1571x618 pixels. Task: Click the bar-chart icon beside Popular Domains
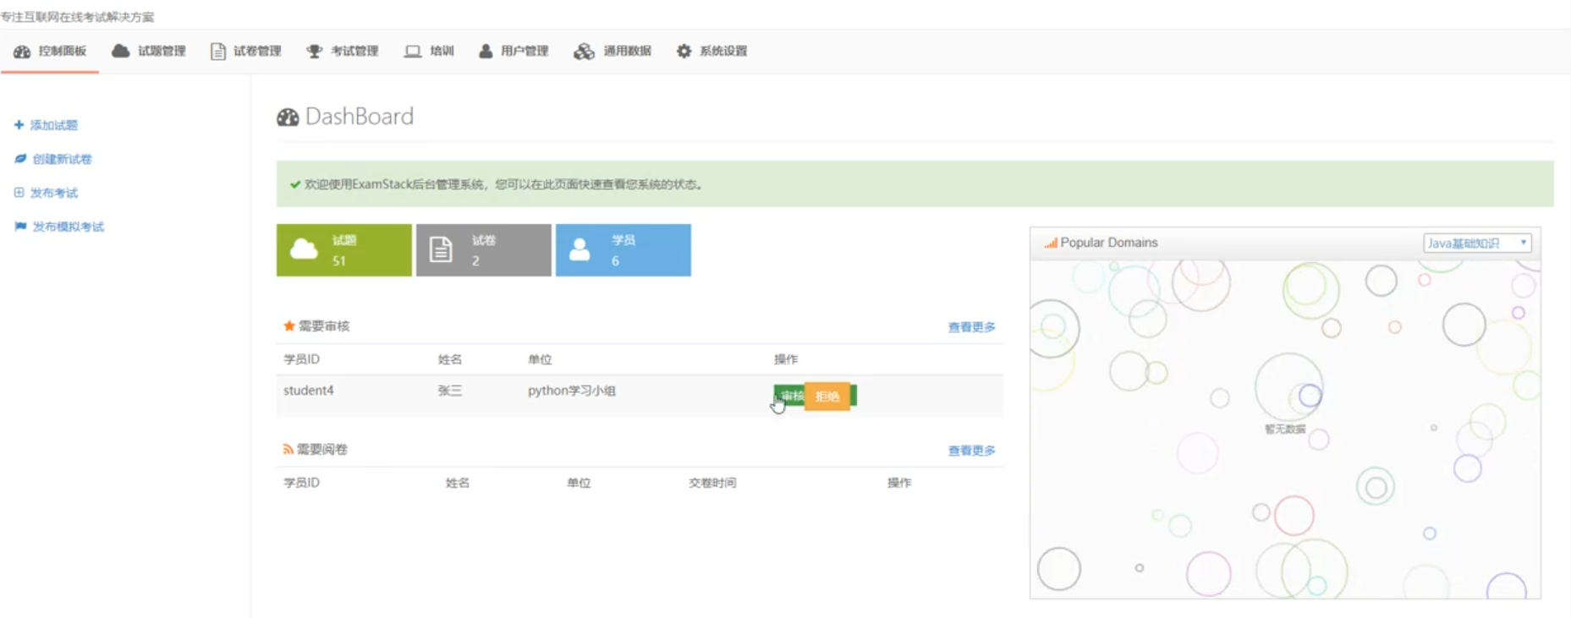pyautogui.click(x=1050, y=243)
